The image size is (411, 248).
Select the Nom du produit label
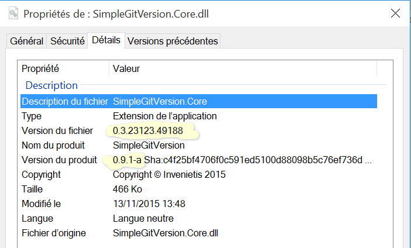(x=53, y=145)
